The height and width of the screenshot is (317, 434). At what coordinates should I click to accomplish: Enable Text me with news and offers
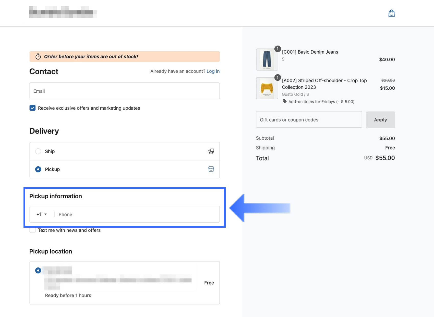(32, 230)
